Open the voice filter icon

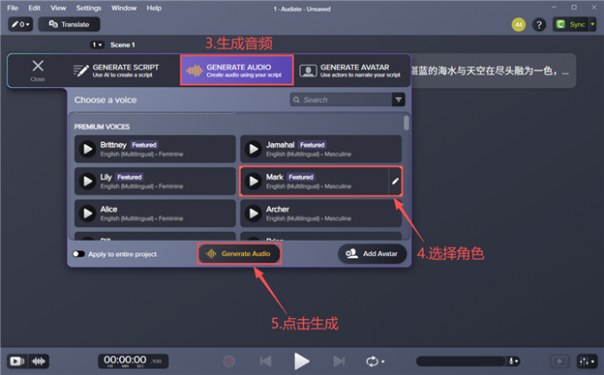399,100
